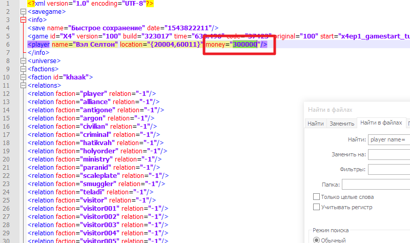Image resolution: width=410 pixels, height=243 pixels.
Task: Click the faction value argon on line 15
Action: [93, 118]
